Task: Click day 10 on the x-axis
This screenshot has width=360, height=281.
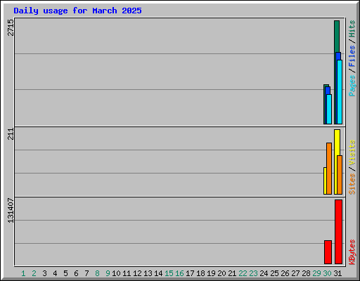Action: tap(116, 273)
